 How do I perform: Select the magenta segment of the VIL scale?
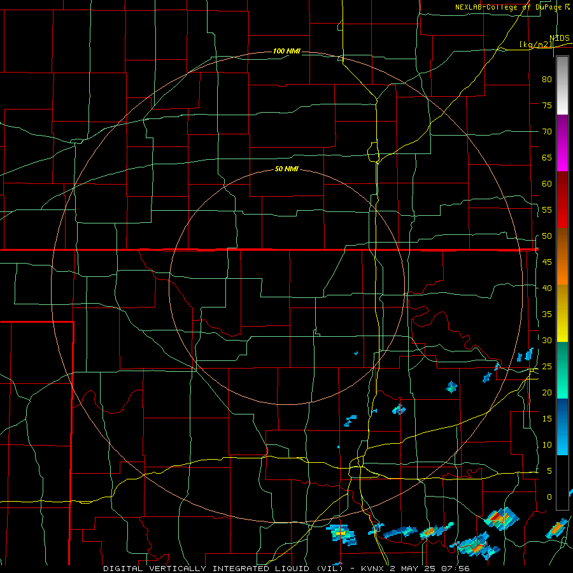coord(562,159)
